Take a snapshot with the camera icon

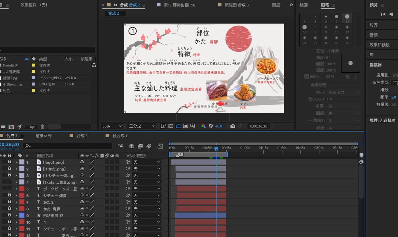coord(233,126)
